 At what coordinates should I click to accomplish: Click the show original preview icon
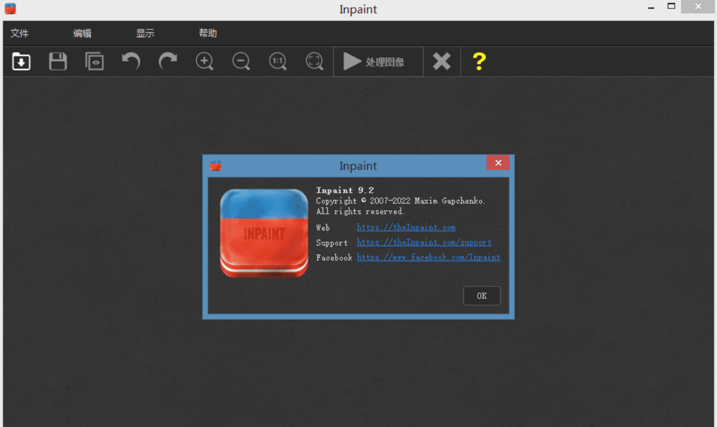click(94, 61)
